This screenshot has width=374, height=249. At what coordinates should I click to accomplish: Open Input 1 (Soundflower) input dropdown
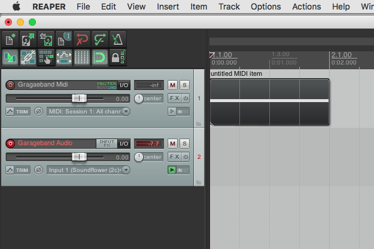[x=89, y=170]
